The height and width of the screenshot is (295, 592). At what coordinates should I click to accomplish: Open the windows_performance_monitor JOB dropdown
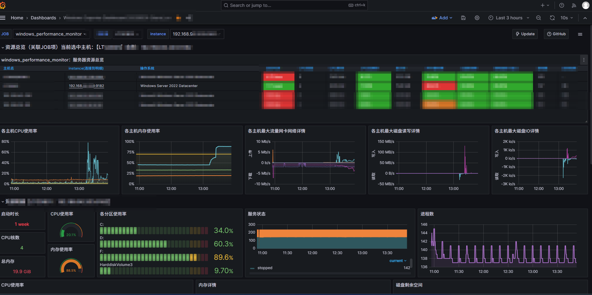click(x=51, y=34)
